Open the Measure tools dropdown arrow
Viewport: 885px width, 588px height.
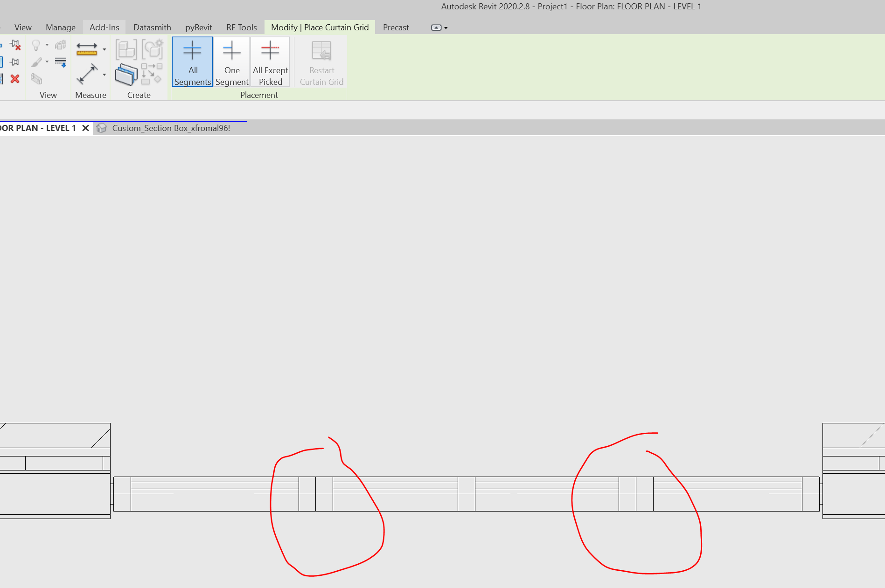click(105, 48)
